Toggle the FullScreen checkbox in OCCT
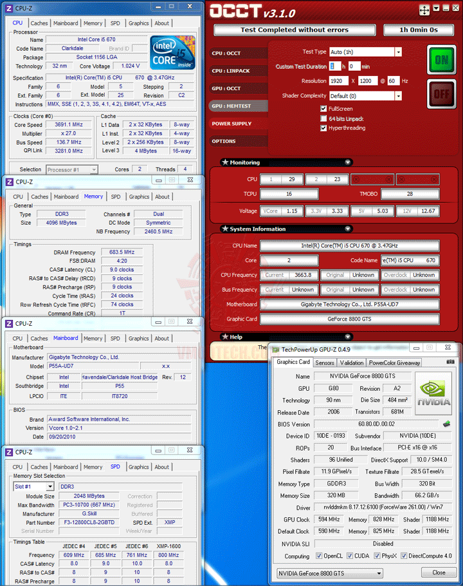Viewport: 463px width, 586px height. [323, 109]
